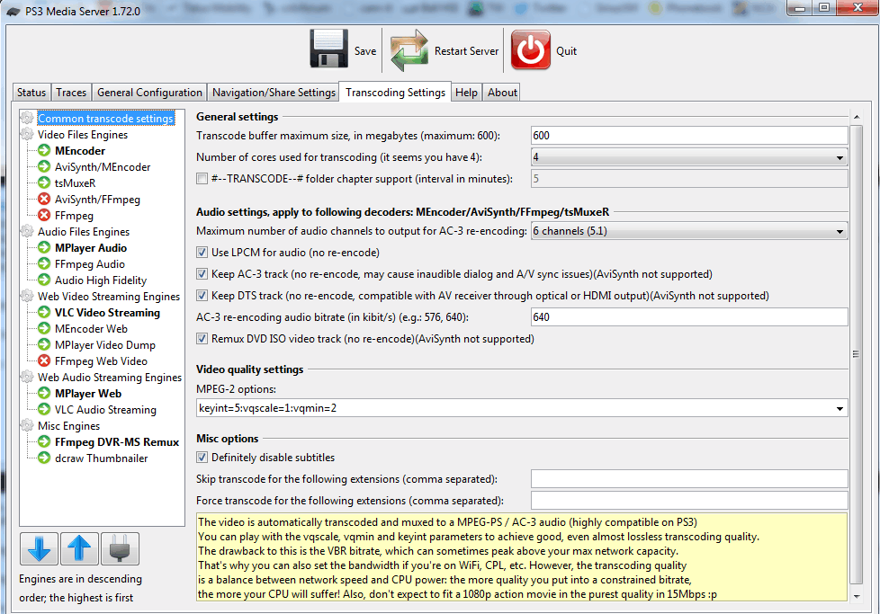Click green icon beside FFmpeg DVR-MS Remux
This screenshot has height=614, width=880.
click(x=44, y=442)
